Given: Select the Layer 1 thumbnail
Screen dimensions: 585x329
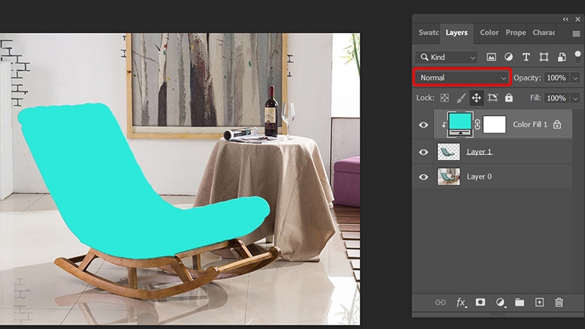Looking at the screenshot, I should pos(448,152).
